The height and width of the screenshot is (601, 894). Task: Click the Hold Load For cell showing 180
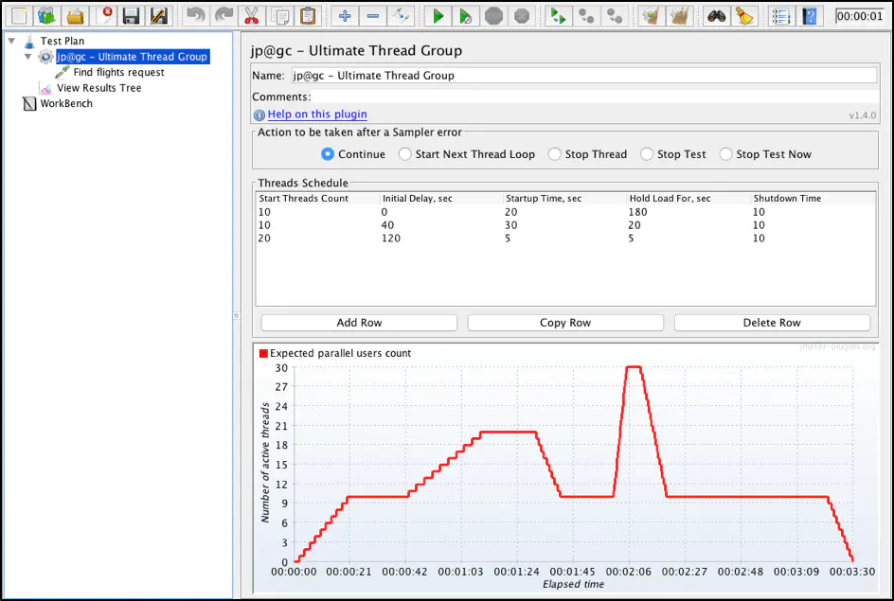tap(688, 212)
